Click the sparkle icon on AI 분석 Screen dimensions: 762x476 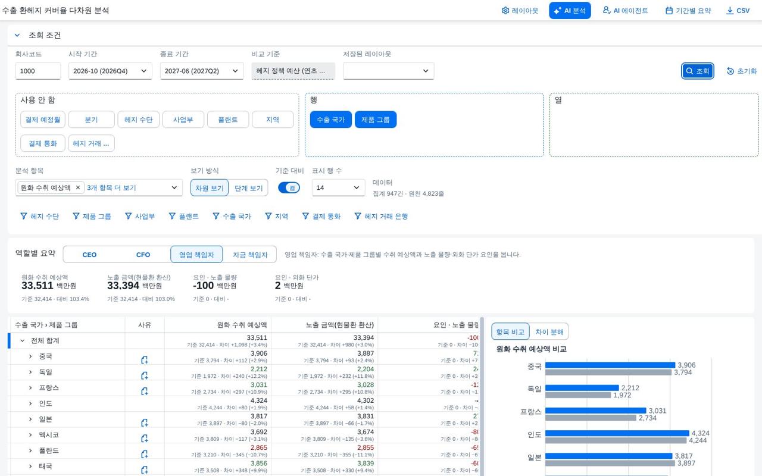coord(558,11)
